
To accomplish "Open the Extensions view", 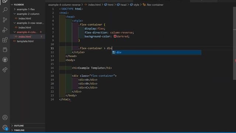I will tap(5, 40).
